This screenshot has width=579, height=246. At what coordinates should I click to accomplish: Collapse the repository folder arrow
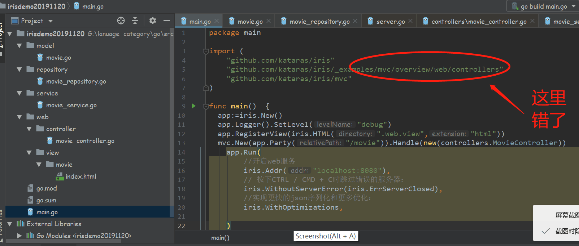coord(19,70)
